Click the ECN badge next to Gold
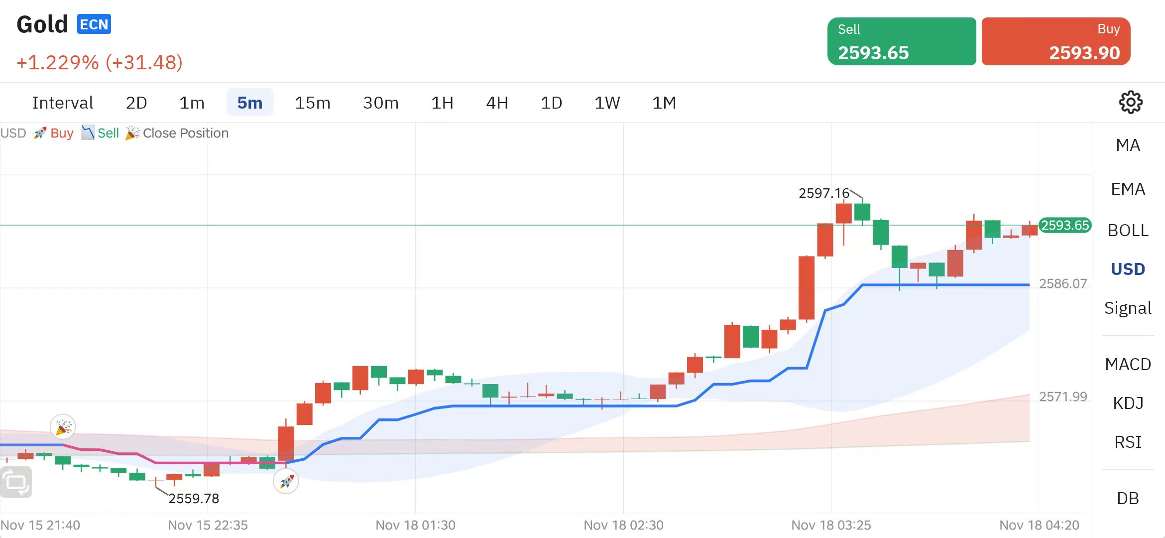Image resolution: width=1165 pixels, height=538 pixels. coord(94,24)
